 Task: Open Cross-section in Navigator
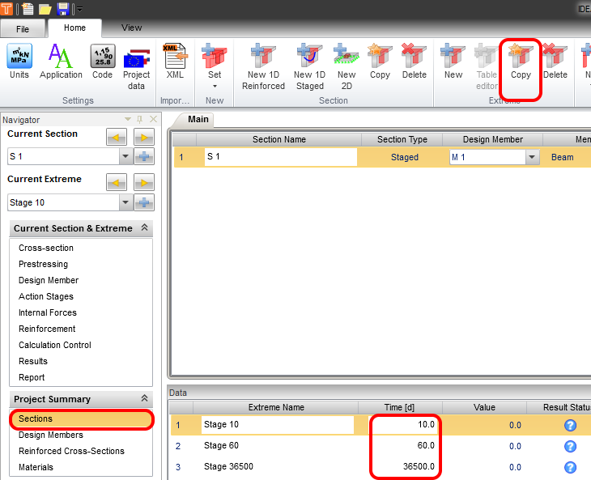click(x=46, y=248)
